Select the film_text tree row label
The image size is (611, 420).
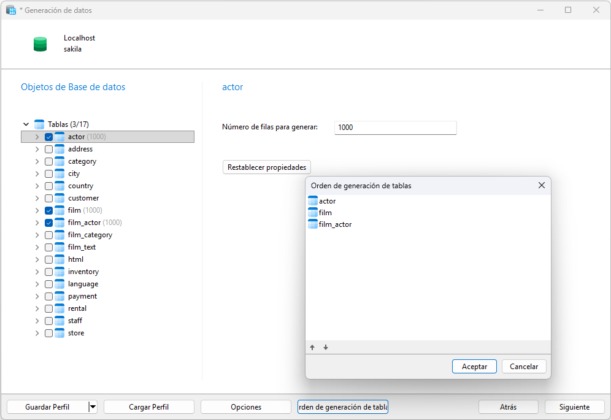(x=82, y=247)
